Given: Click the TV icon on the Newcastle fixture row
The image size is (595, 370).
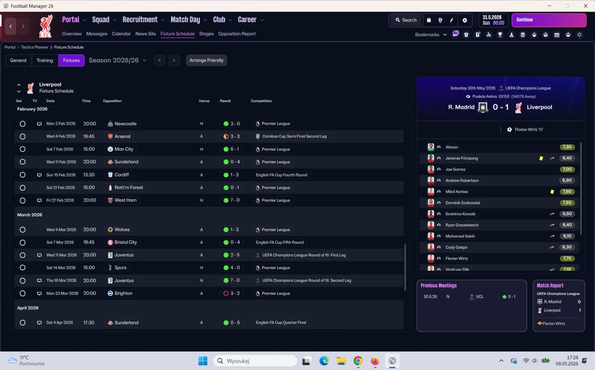Looking at the screenshot, I should pyautogui.click(x=40, y=124).
